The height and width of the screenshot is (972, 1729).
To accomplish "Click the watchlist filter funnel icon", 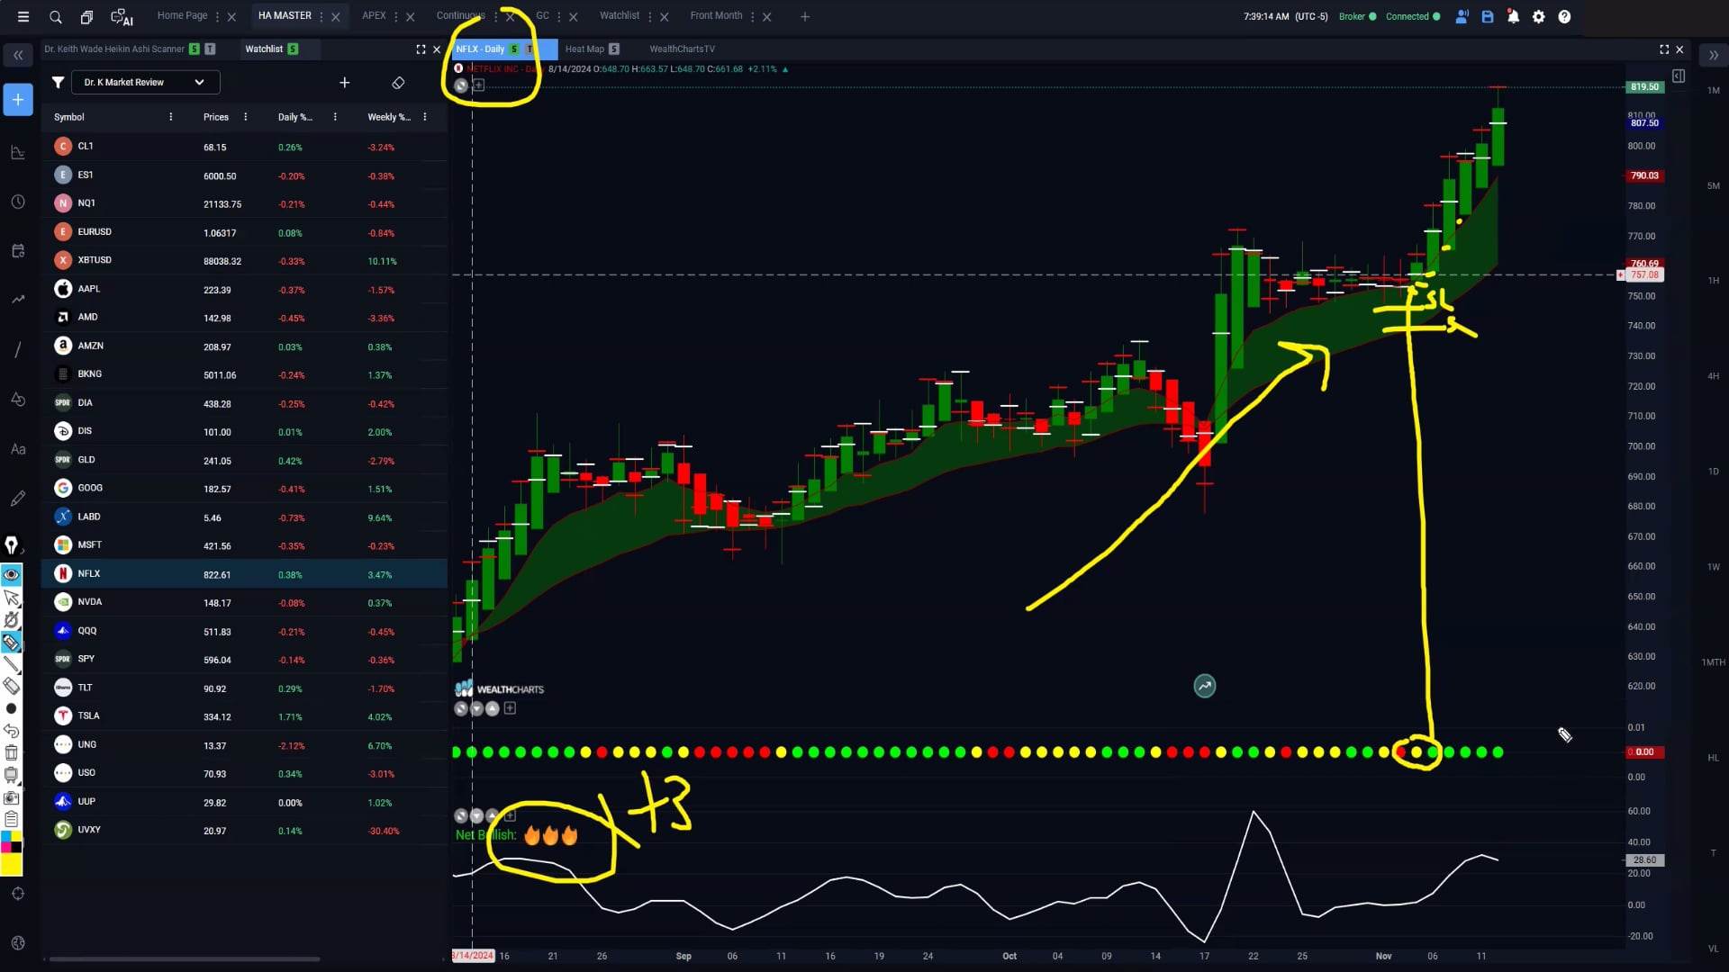I will (x=58, y=82).
